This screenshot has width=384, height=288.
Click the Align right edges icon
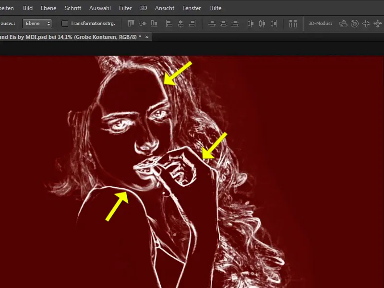(x=192, y=24)
